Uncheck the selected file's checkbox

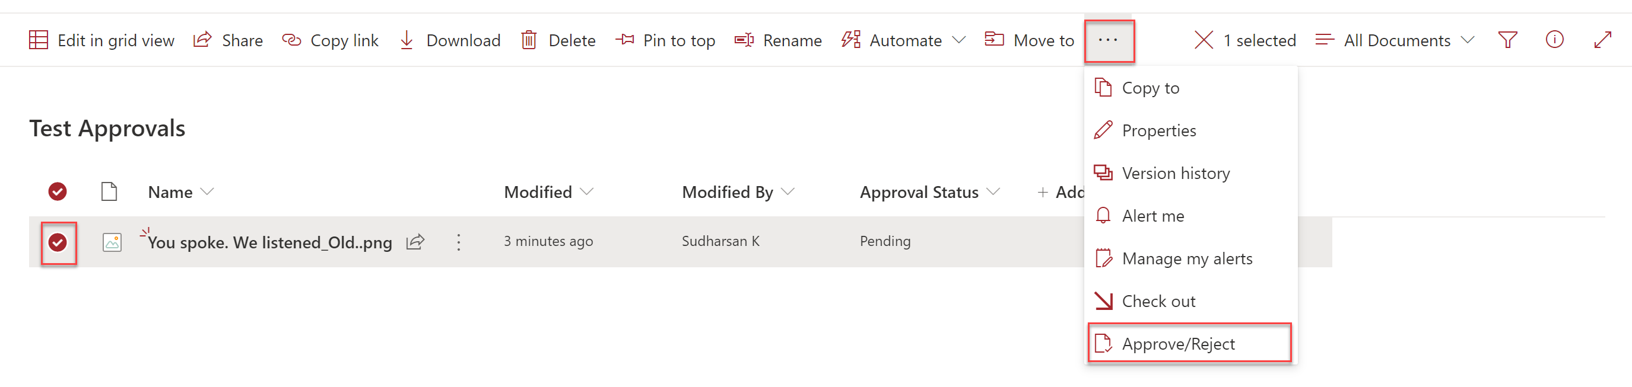pyautogui.click(x=58, y=242)
